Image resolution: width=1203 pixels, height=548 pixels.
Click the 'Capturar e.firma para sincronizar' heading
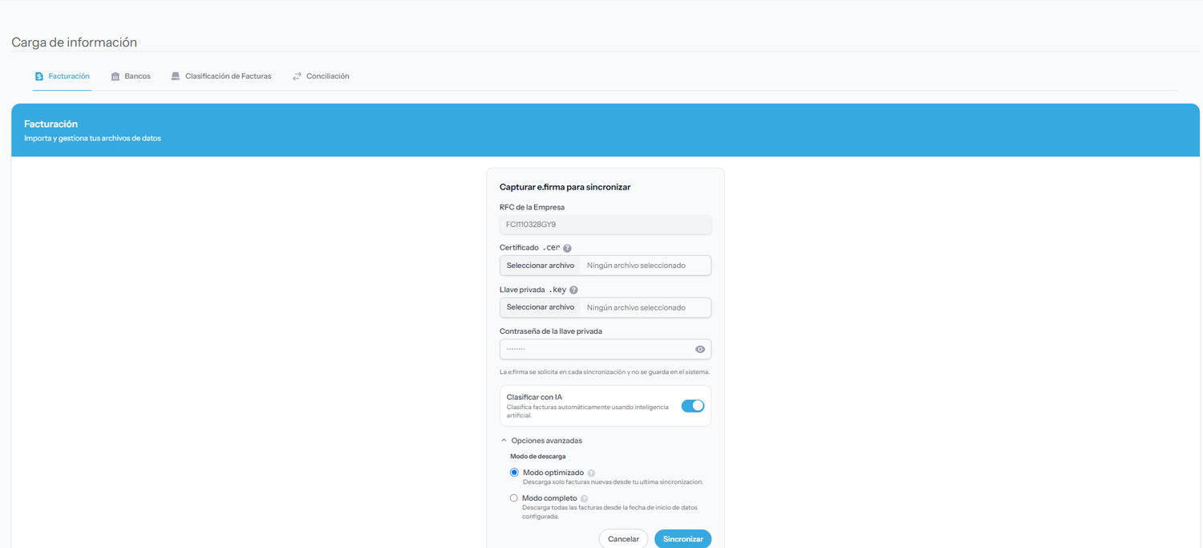click(x=565, y=187)
